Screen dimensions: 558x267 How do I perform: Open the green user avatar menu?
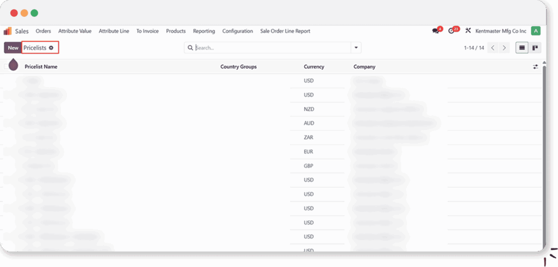[x=536, y=31]
